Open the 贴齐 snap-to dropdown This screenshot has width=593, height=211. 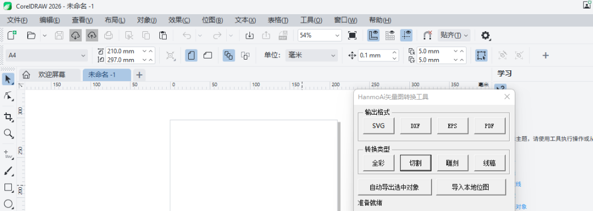(x=454, y=36)
